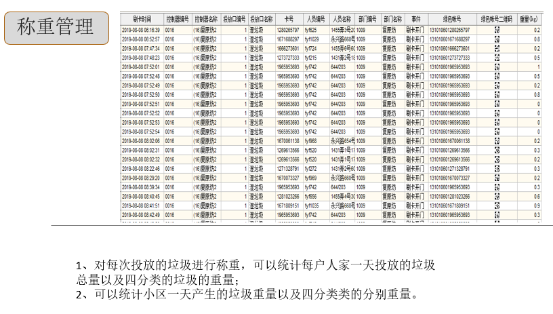
Task: Open QR code icon in the 07:48:23 row
Action: tap(497, 58)
